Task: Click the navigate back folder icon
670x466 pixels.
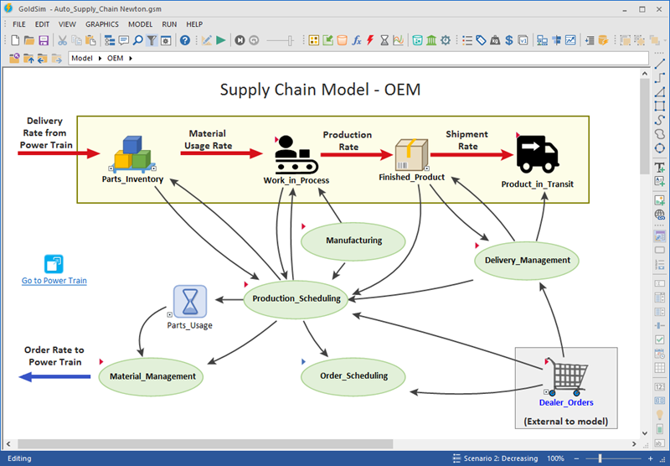Action: pos(43,58)
